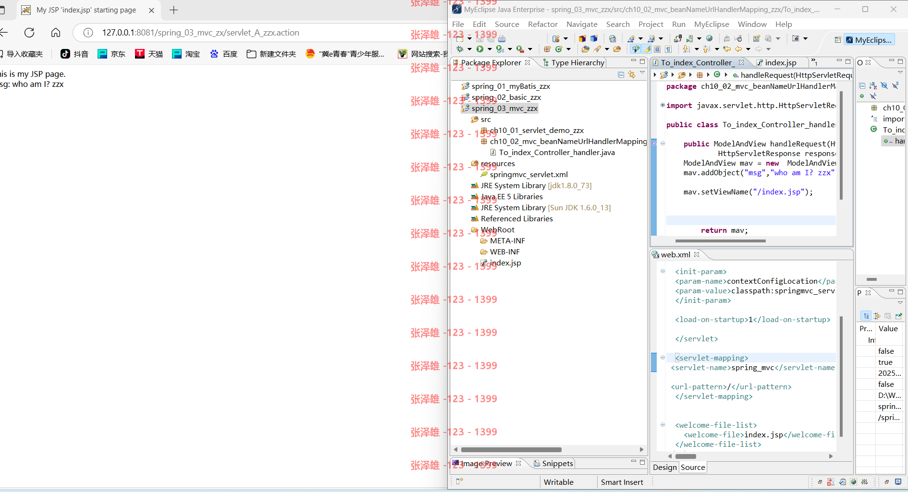Viewport: 908px width, 492px height.
Task: Open the Debug button dropdown arrow
Action: (x=469, y=49)
